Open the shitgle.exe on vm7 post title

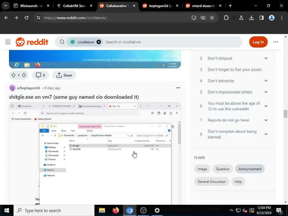[x=74, y=97]
